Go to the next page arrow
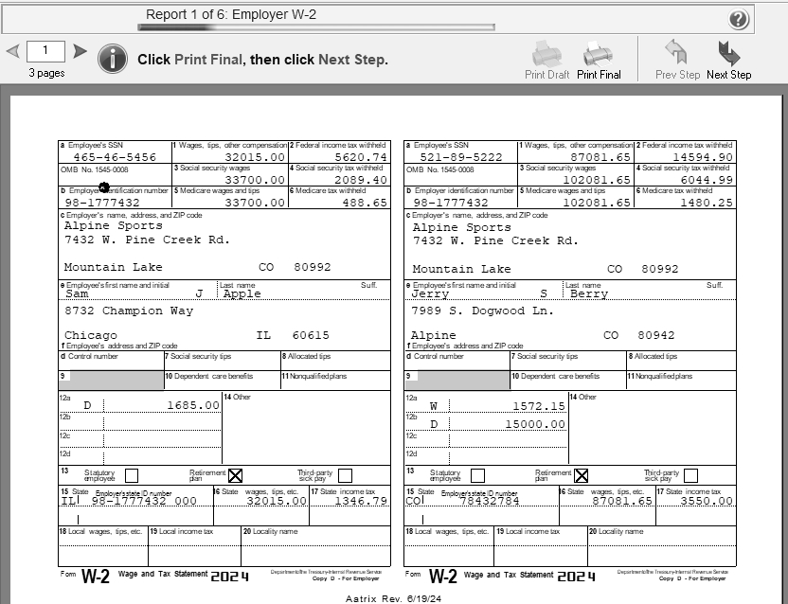The width and height of the screenshot is (788, 604). pyautogui.click(x=80, y=51)
